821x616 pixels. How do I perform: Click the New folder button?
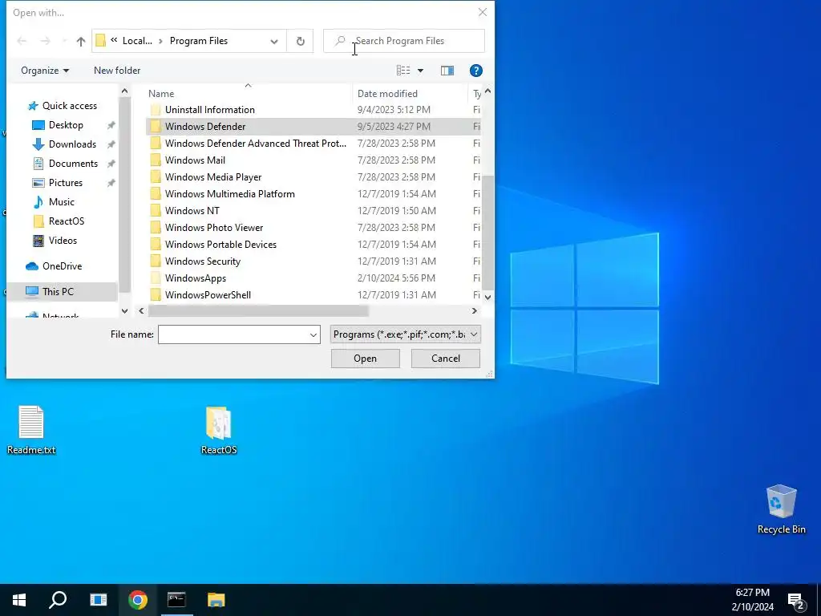point(117,71)
